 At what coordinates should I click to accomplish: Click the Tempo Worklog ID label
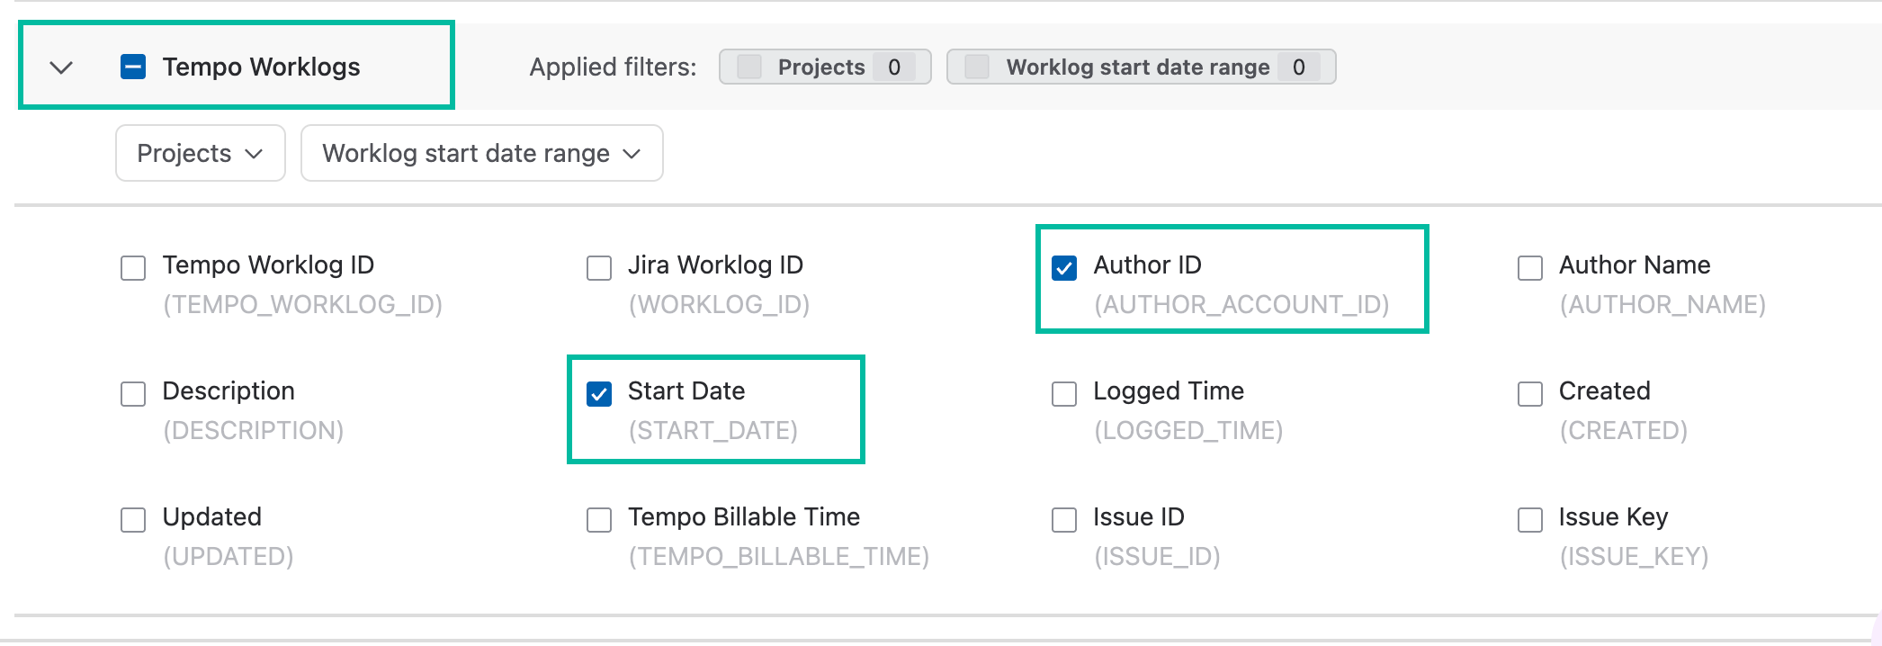268,265
